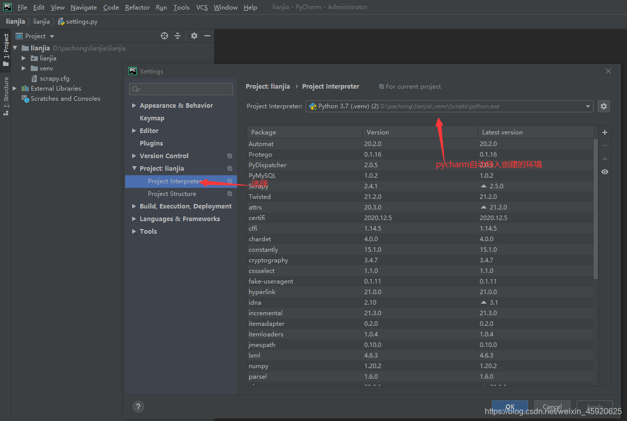The width and height of the screenshot is (627, 421).
Task: Click the collapse all icon in Project panel
Action: coord(178,36)
